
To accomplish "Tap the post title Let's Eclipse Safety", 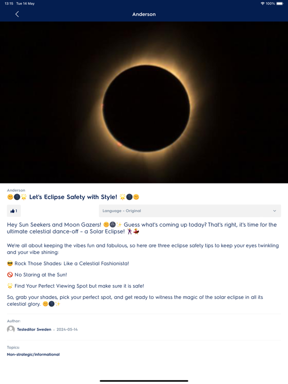I will point(73,197).
